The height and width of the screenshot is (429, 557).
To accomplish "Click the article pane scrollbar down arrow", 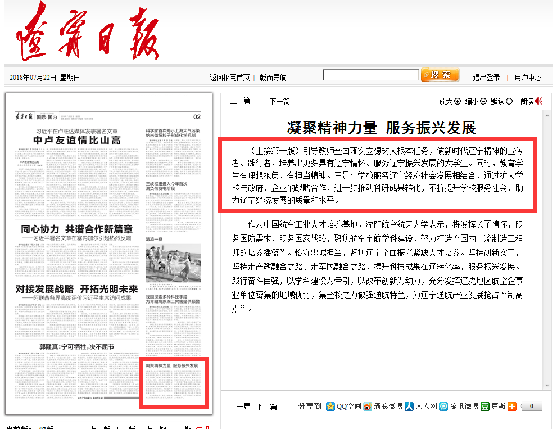I will pyautogui.click(x=547, y=385).
